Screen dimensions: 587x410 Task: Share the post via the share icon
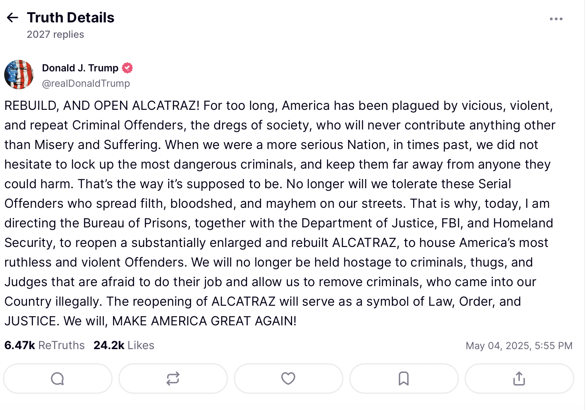pyautogui.click(x=519, y=379)
